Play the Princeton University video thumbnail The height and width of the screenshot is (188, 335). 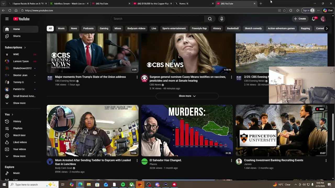282,131
